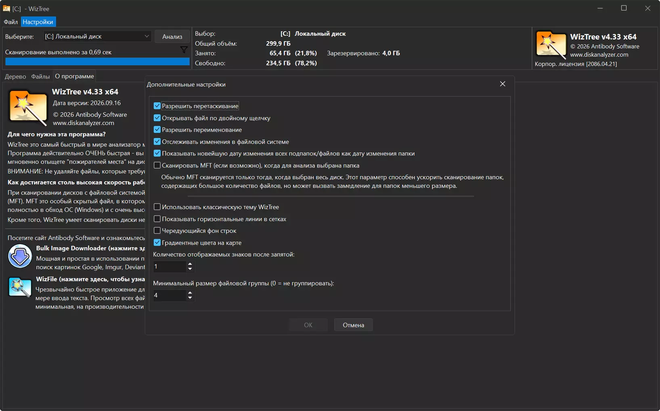
Task: Maximize the WizTree window
Action: click(x=624, y=8)
